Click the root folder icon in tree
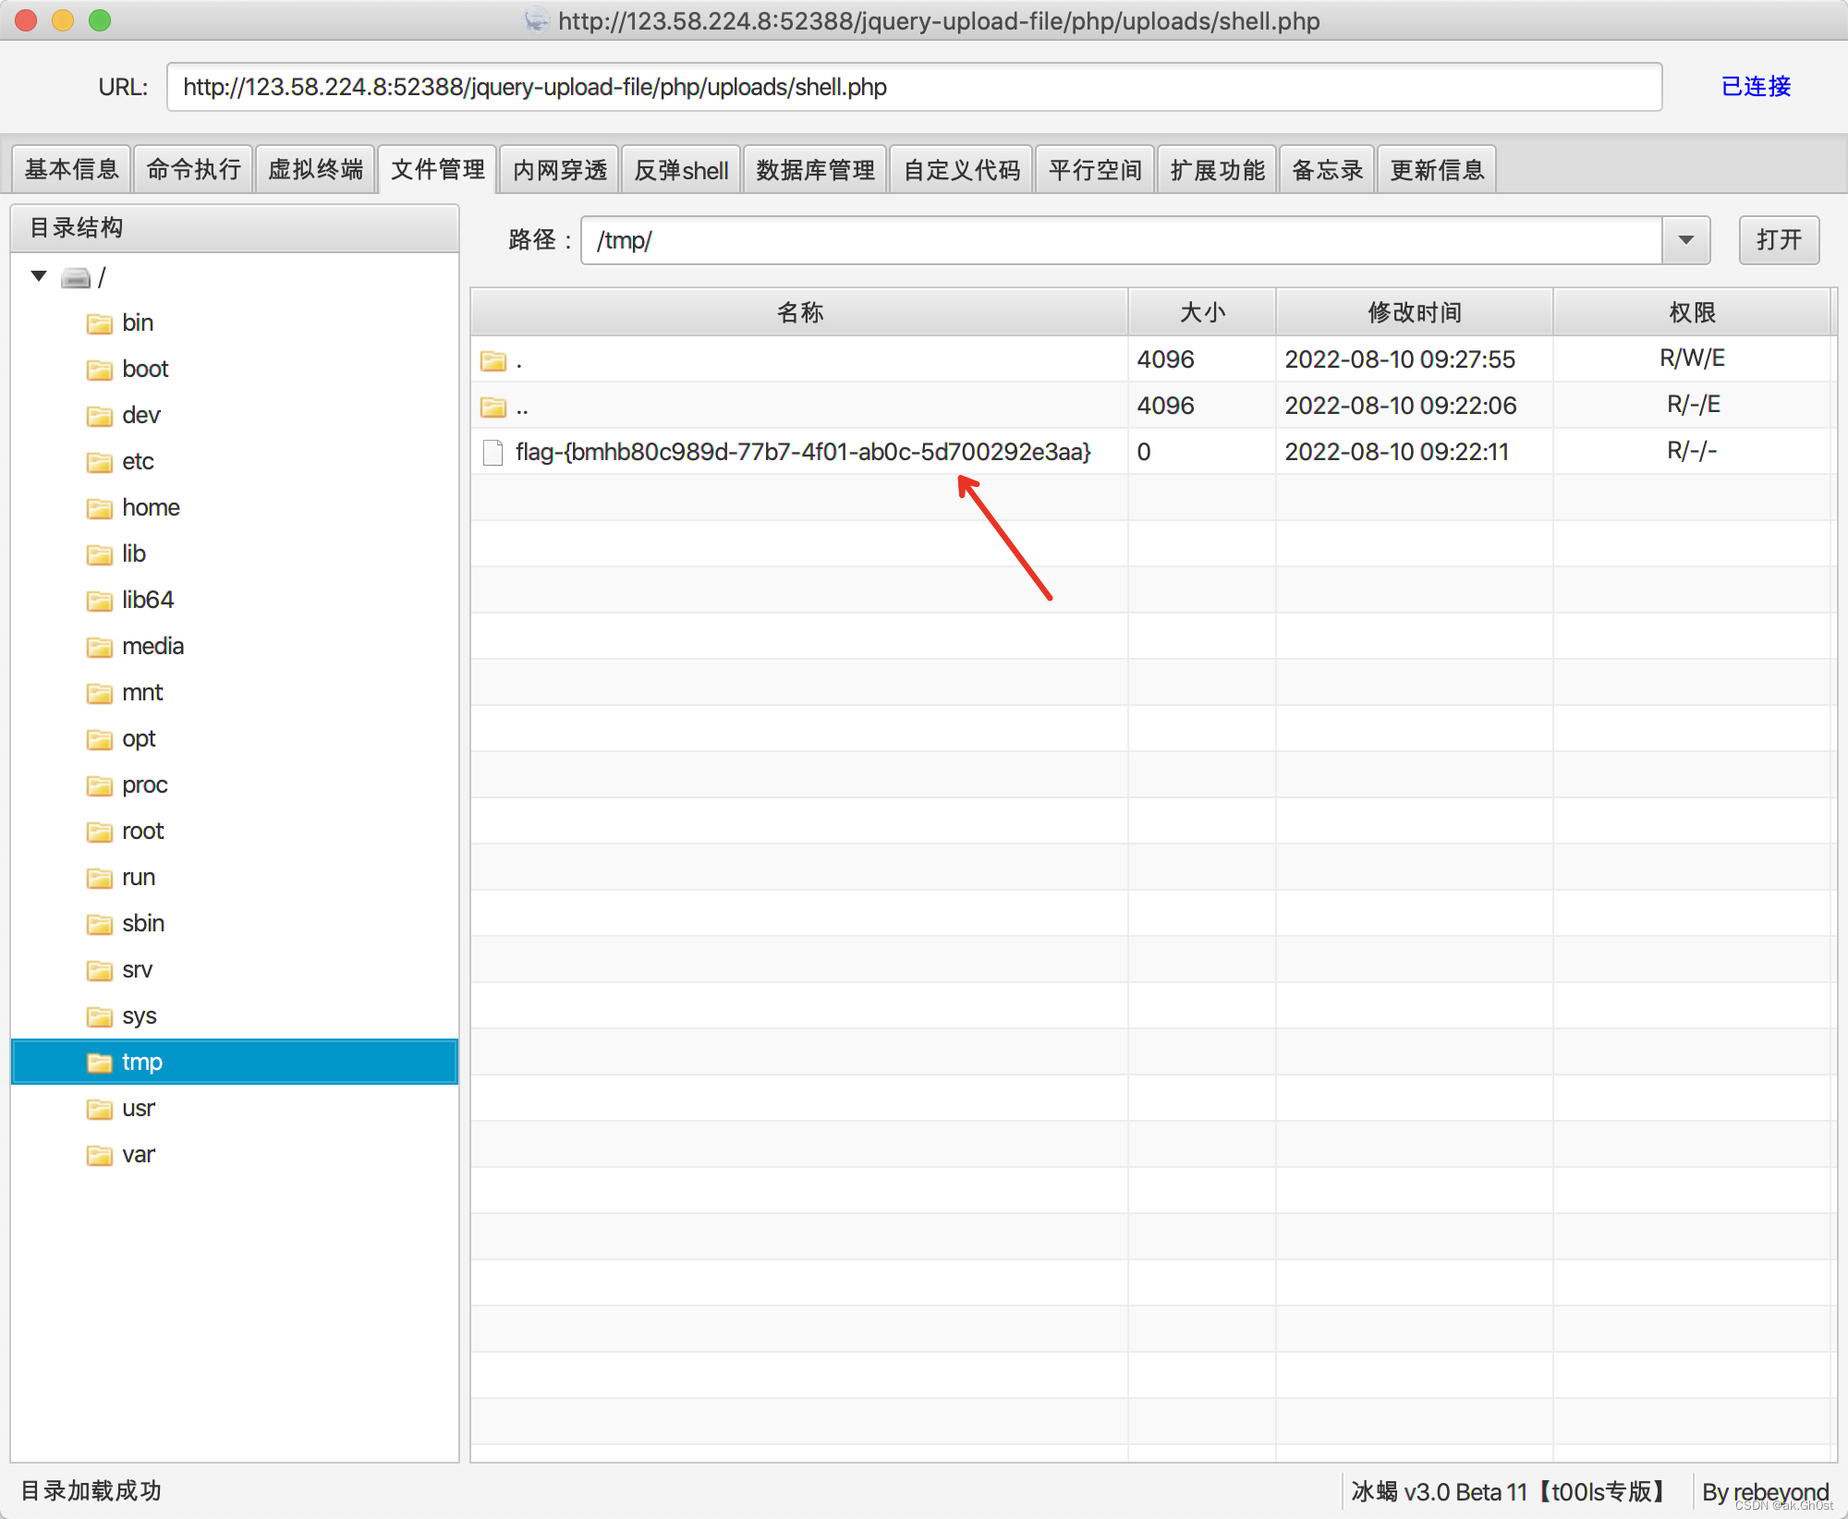Viewport: 1848px width, 1519px height. coord(99,832)
